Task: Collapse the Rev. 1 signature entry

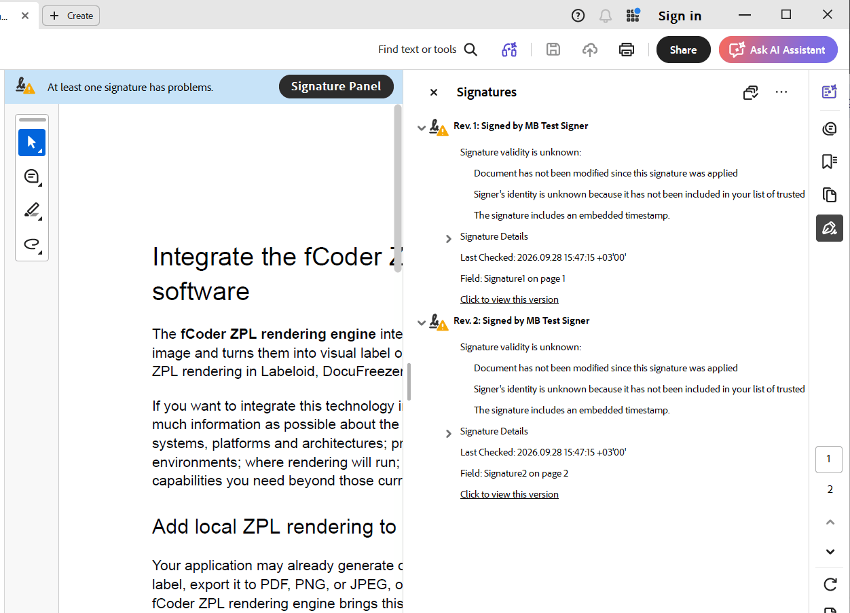Action: 422,127
